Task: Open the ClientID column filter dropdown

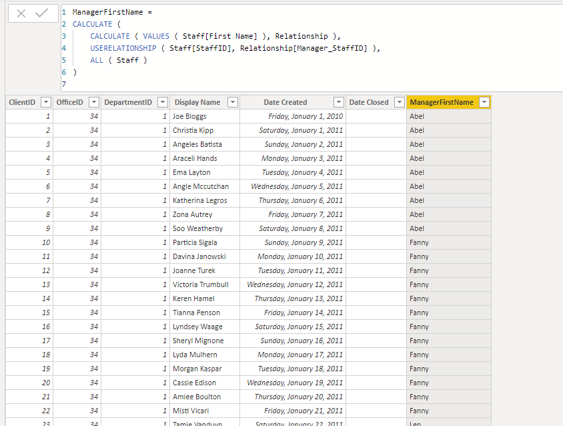Action: 46,102
